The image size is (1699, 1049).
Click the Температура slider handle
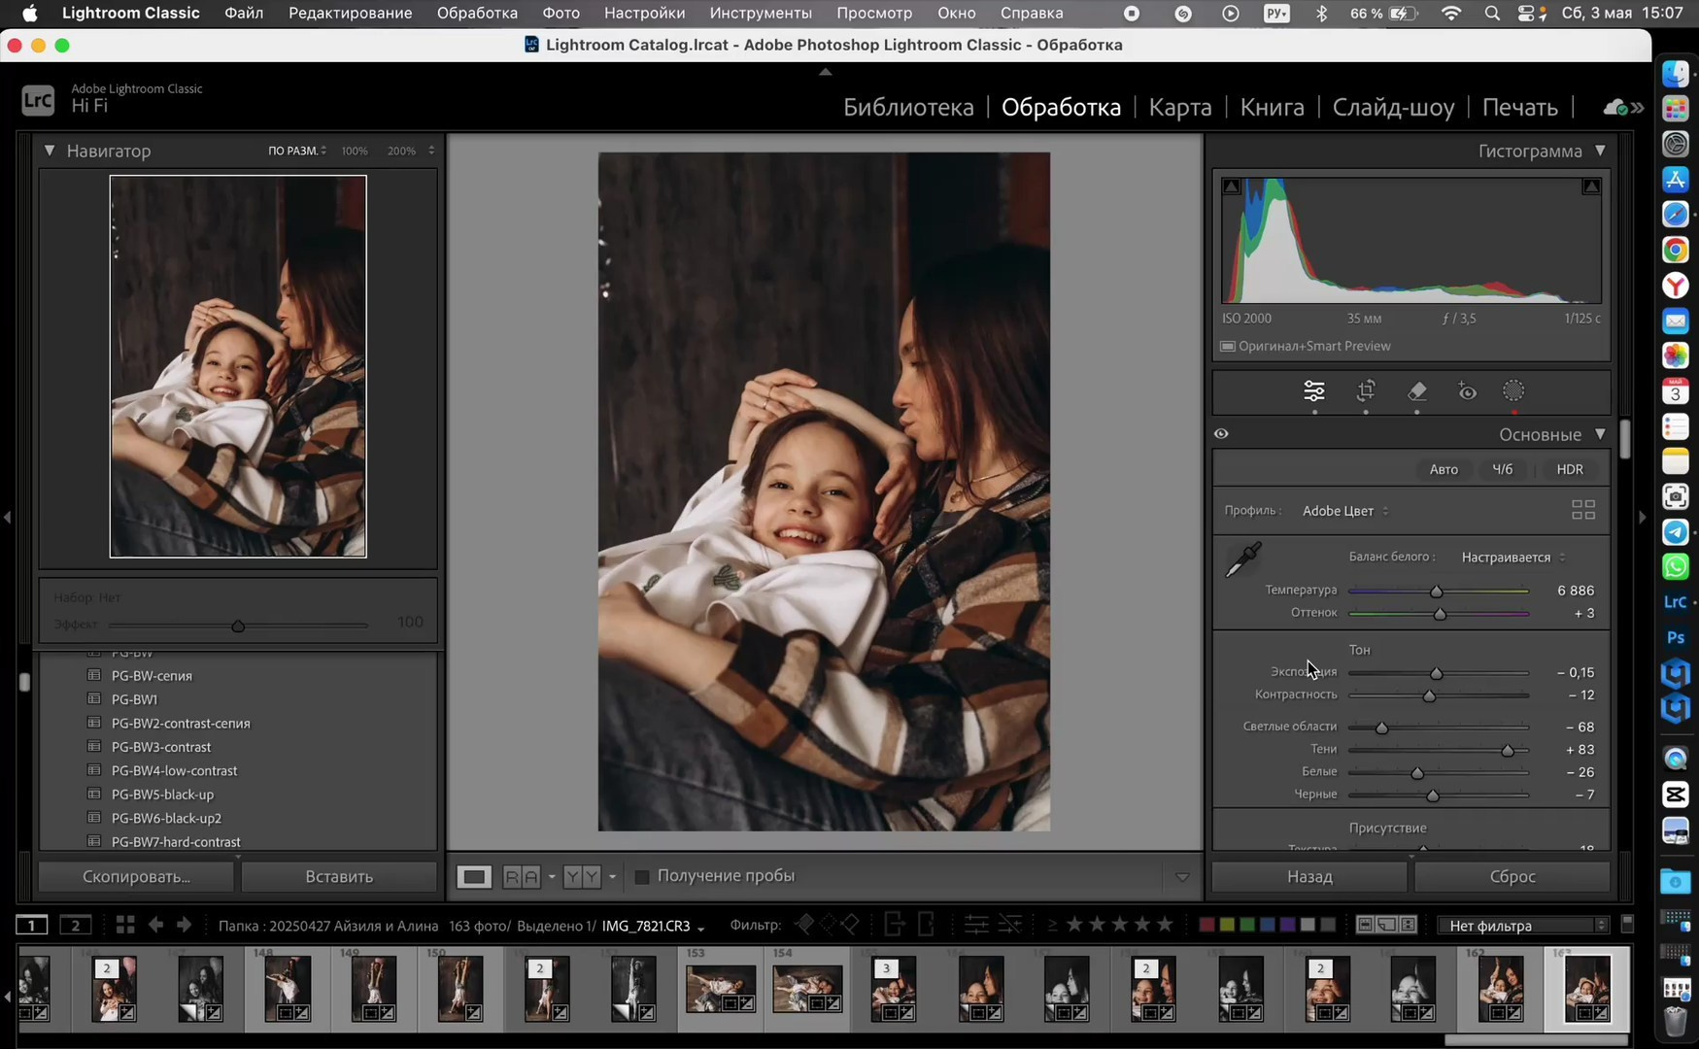click(x=1436, y=591)
